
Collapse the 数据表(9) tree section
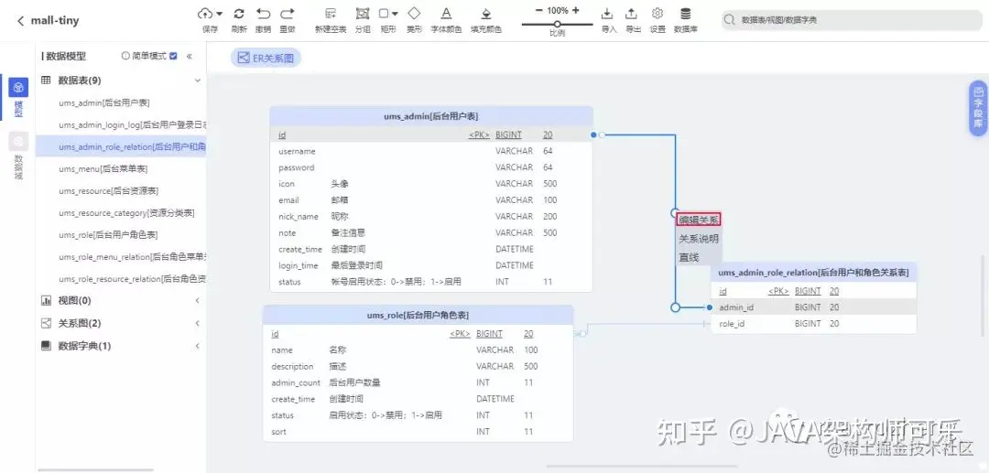point(198,81)
